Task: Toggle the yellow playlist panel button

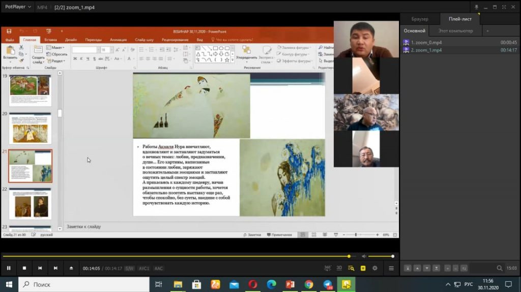Action: coord(363,268)
